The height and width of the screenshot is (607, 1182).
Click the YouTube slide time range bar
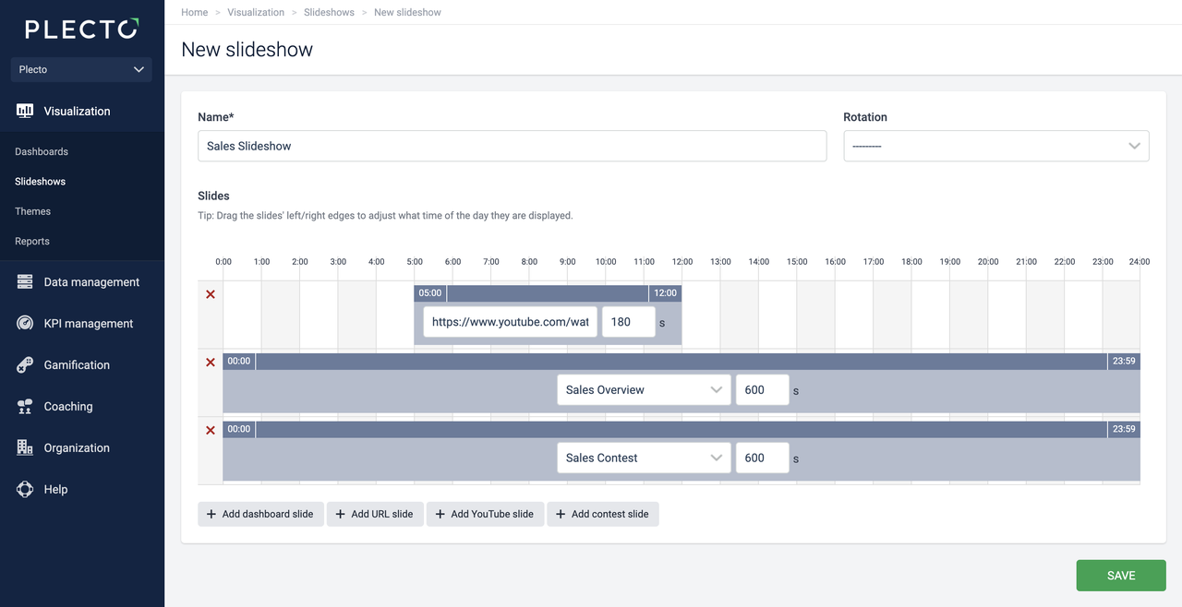coord(548,293)
